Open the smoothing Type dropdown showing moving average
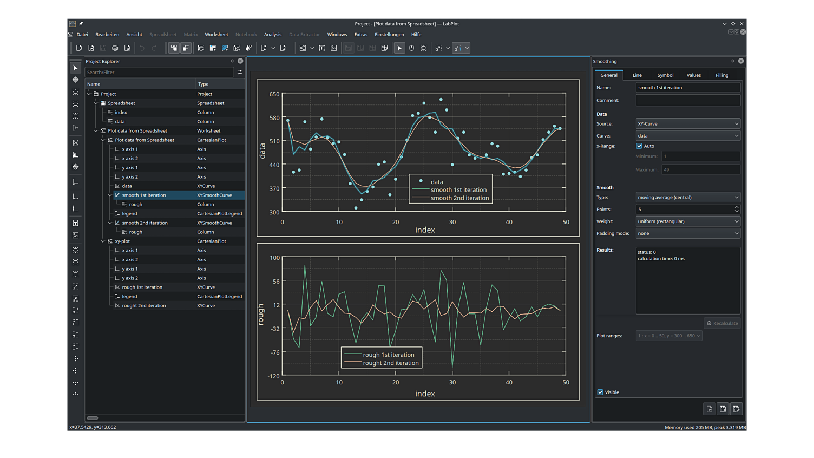Image resolution: width=814 pixels, height=458 pixels. (x=687, y=197)
